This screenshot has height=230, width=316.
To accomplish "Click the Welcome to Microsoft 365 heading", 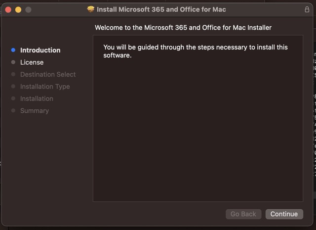I will click(183, 28).
